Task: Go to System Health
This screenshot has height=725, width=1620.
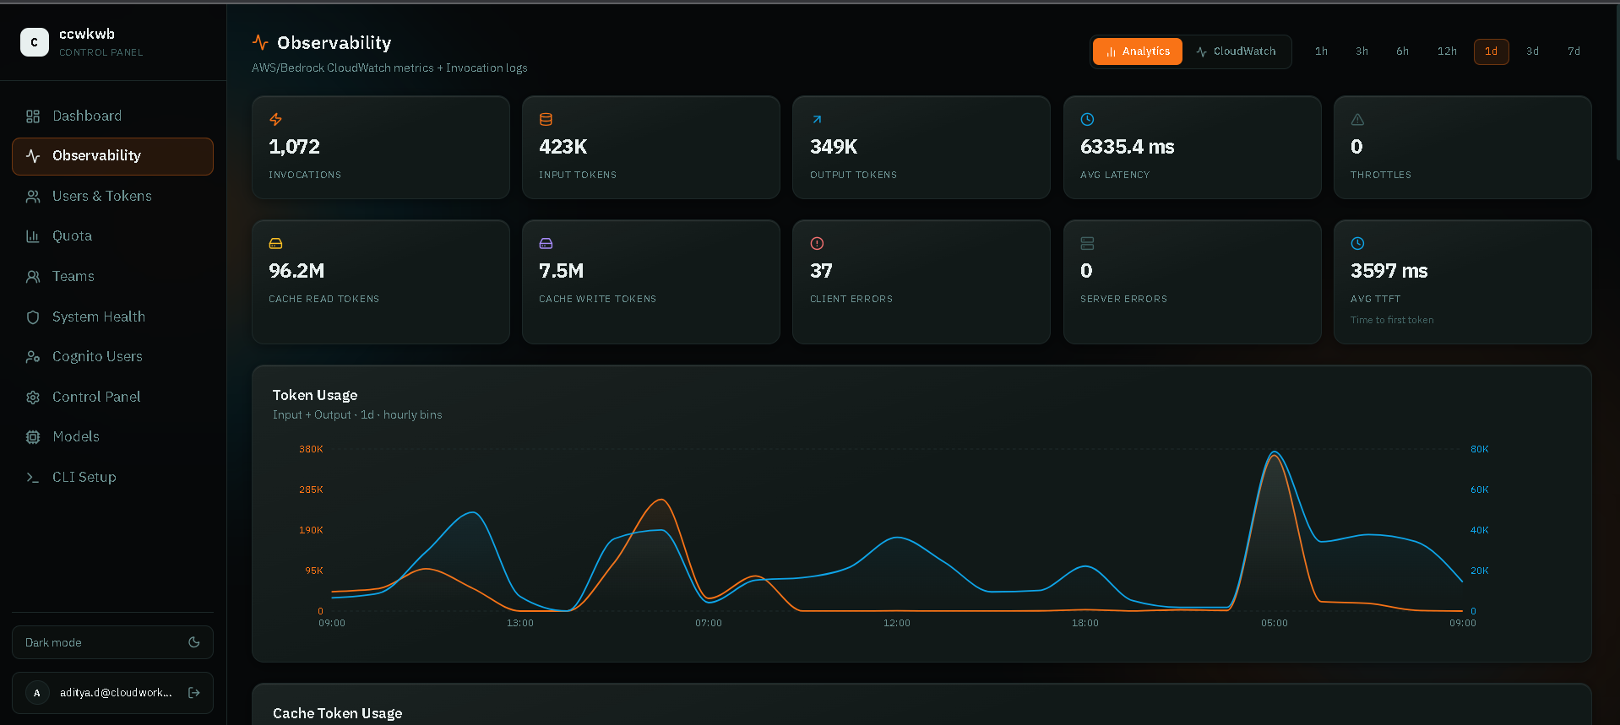Action: 112,317
